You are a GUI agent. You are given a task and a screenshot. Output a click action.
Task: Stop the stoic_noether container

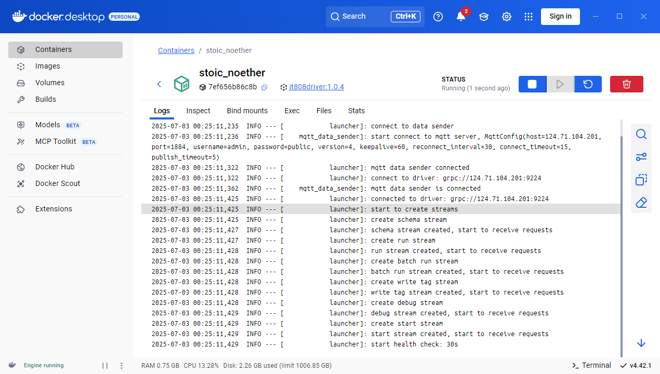coord(532,84)
